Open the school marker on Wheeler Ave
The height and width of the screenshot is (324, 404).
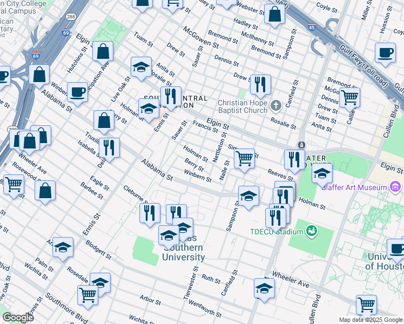[x=264, y=288]
